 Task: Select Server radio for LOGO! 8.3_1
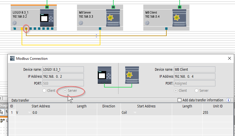tap(65, 90)
